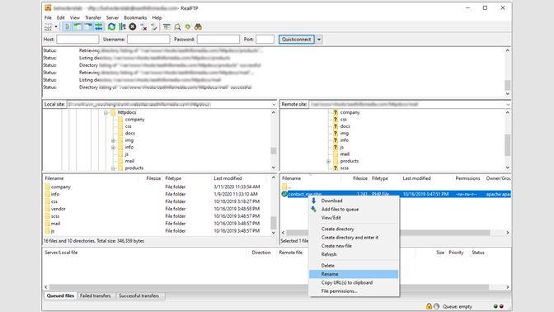
Task: Click the blue download arrow icon in context menu
Action: [313, 201]
